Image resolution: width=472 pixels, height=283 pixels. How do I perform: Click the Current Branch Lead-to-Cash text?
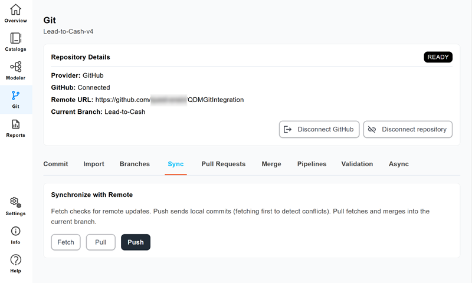(98, 111)
